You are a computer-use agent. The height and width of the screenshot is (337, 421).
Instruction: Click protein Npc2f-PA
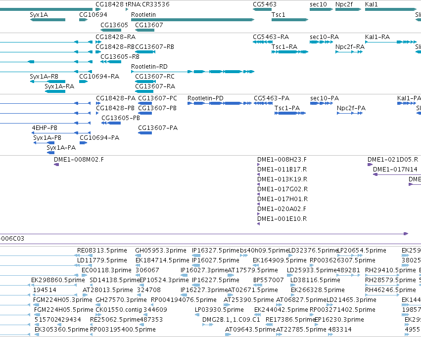[351, 108]
